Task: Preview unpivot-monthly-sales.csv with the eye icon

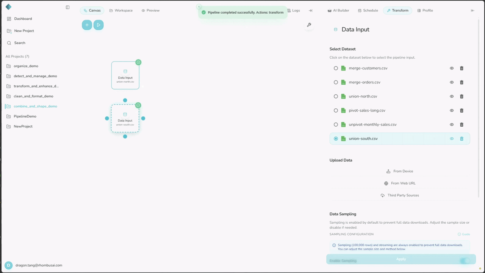Action: tap(452, 124)
